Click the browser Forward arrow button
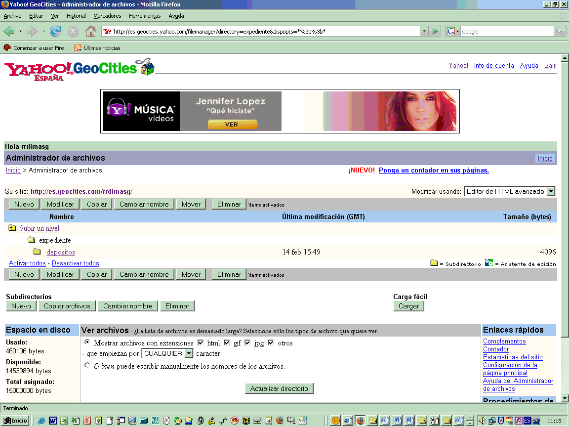The width and height of the screenshot is (569, 427). (32, 31)
